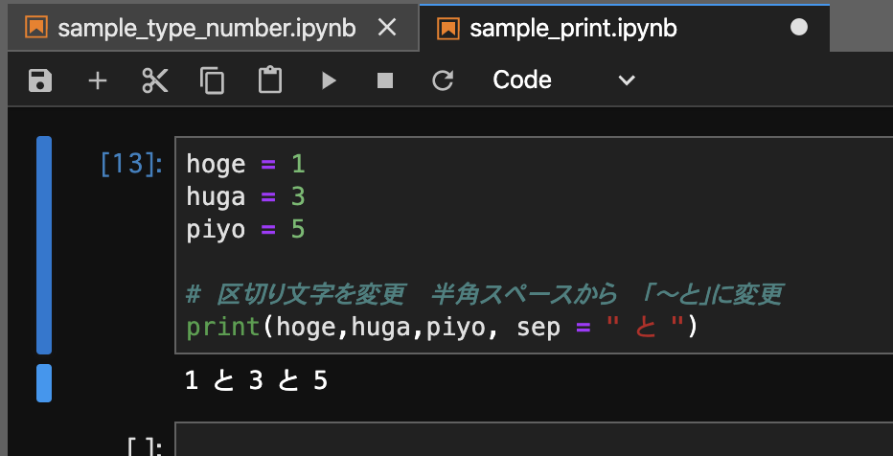Place cursor on the 'piyo = 5' line
This screenshot has width=893, height=456.
[245, 229]
